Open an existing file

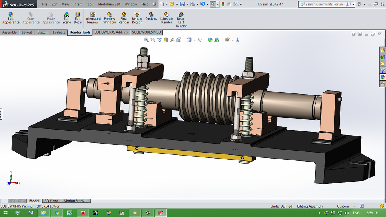tap(172, 4)
